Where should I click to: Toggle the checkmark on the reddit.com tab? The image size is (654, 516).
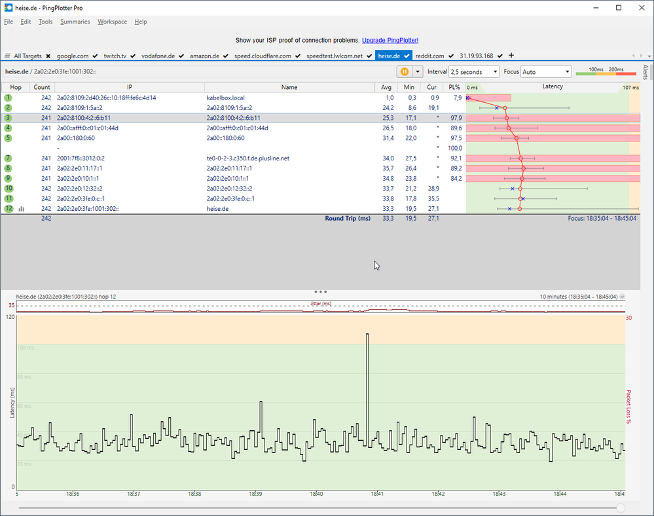tap(450, 56)
